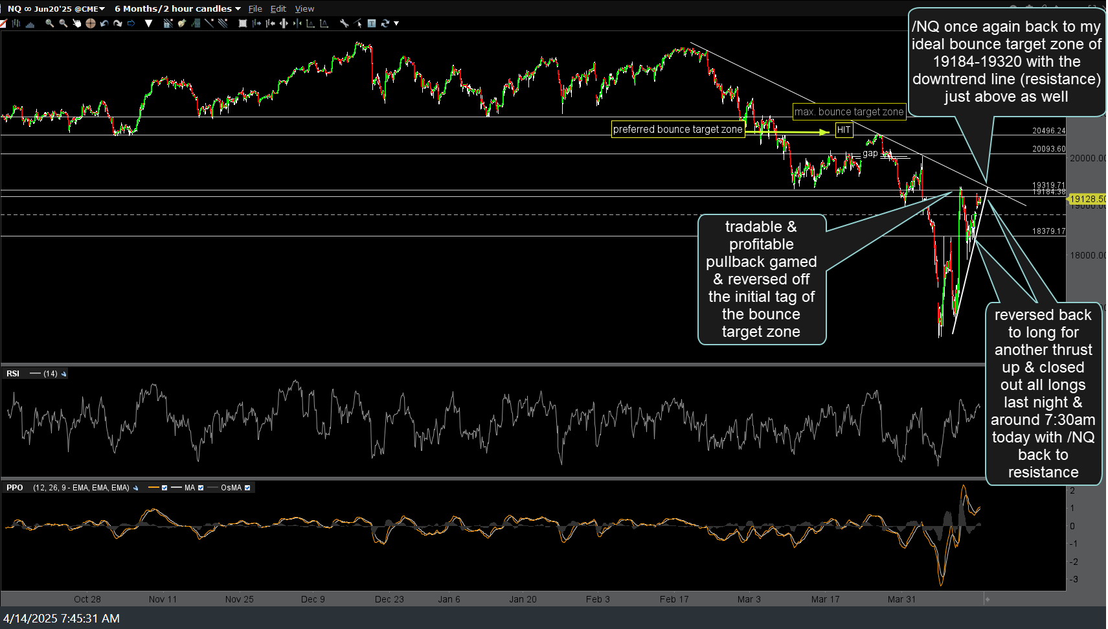Click the 19128.50 current price marker
The height and width of the screenshot is (629, 1108).
(x=1087, y=199)
